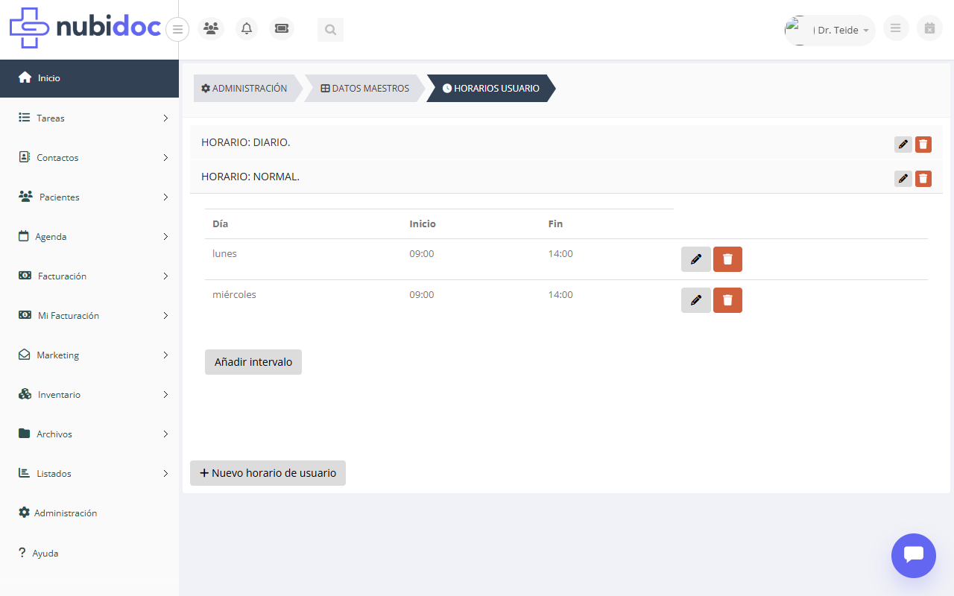Image resolution: width=954 pixels, height=596 pixels.
Task: Click the Marketing envelope icon
Action: pos(24,355)
